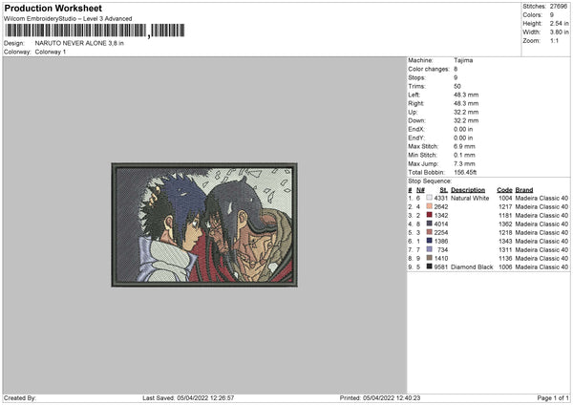The height and width of the screenshot is (405, 573).
Task: Click the Code column header
Action: coord(504,190)
